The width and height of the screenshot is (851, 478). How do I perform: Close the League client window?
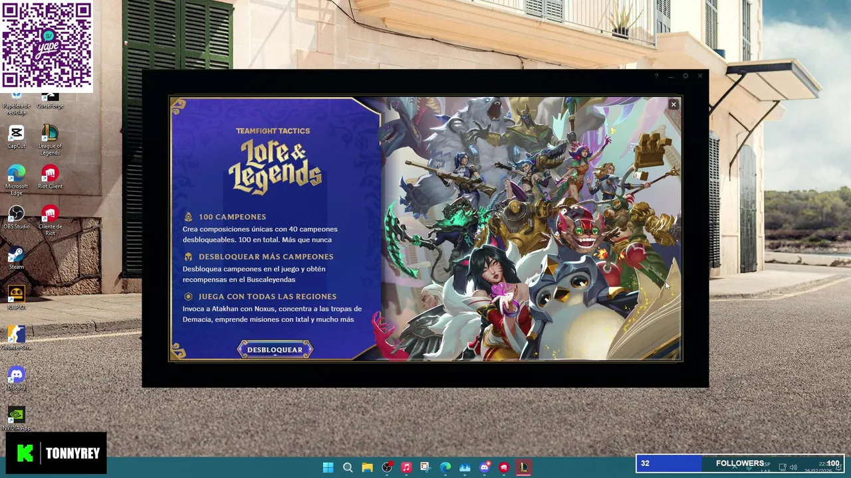pos(700,76)
